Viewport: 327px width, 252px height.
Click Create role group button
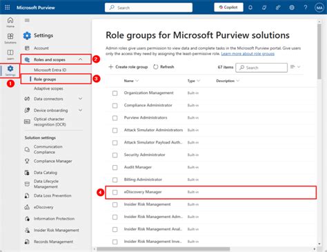128,67
